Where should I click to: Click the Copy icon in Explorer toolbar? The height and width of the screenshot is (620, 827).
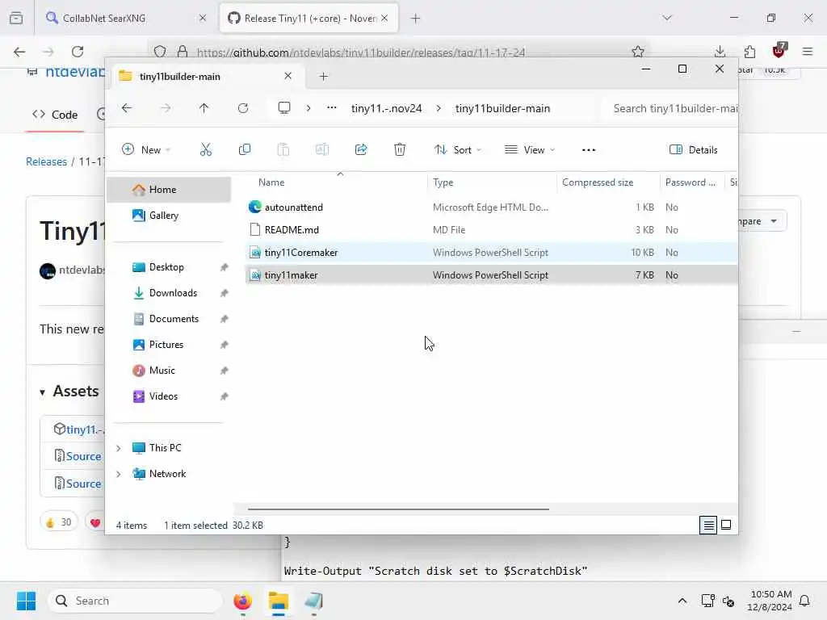click(244, 149)
